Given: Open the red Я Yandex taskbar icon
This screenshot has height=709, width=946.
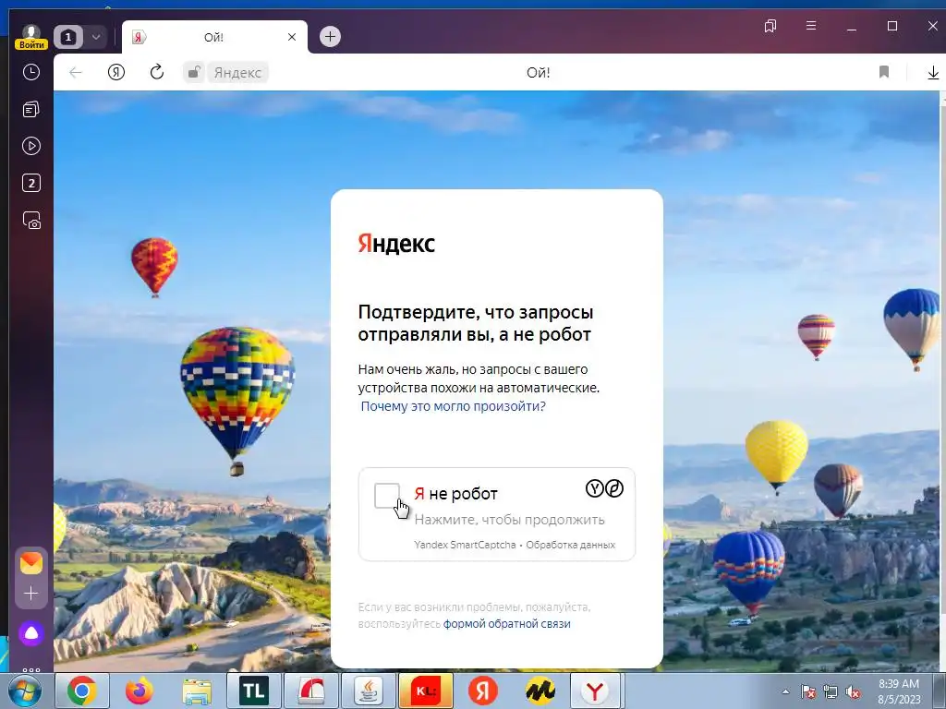Looking at the screenshot, I should click(x=482, y=691).
